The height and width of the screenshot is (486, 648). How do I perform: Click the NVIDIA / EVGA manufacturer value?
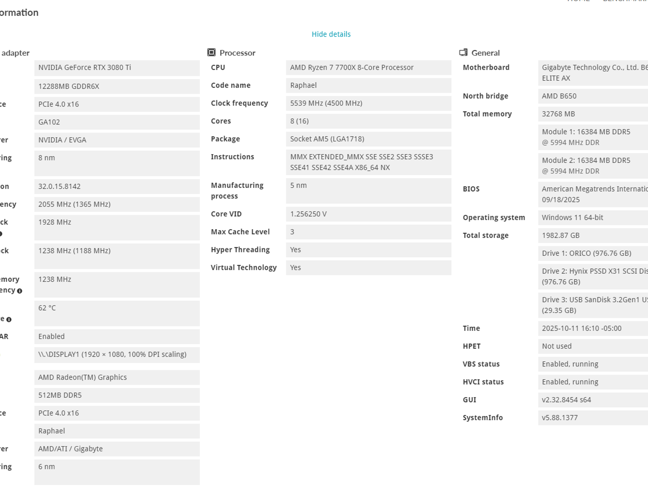click(117, 140)
